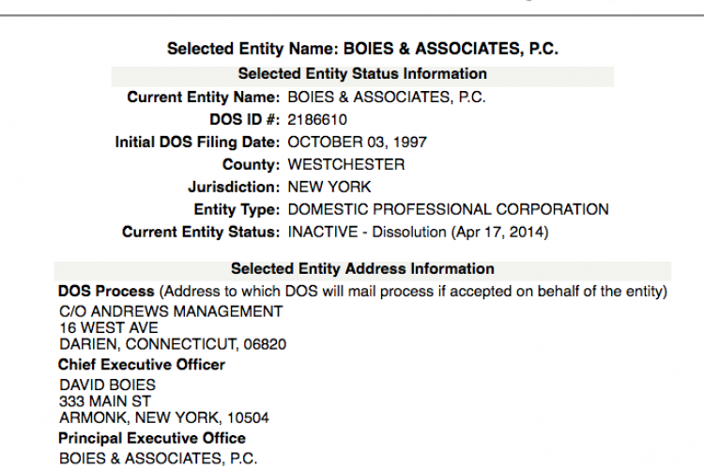Click the DARIEN, CONNECTICUT, 06820 line

point(173,344)
